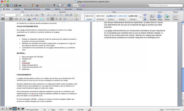The width and height of the screenshot is (184, 111).
Task: Click the font color swatch
Action: 29,19
